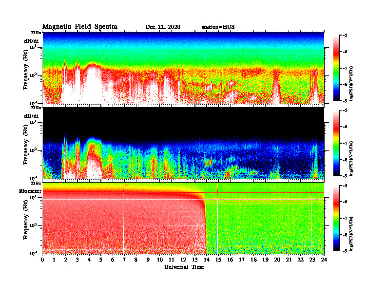Click Universal Time tick label 21

289,260
